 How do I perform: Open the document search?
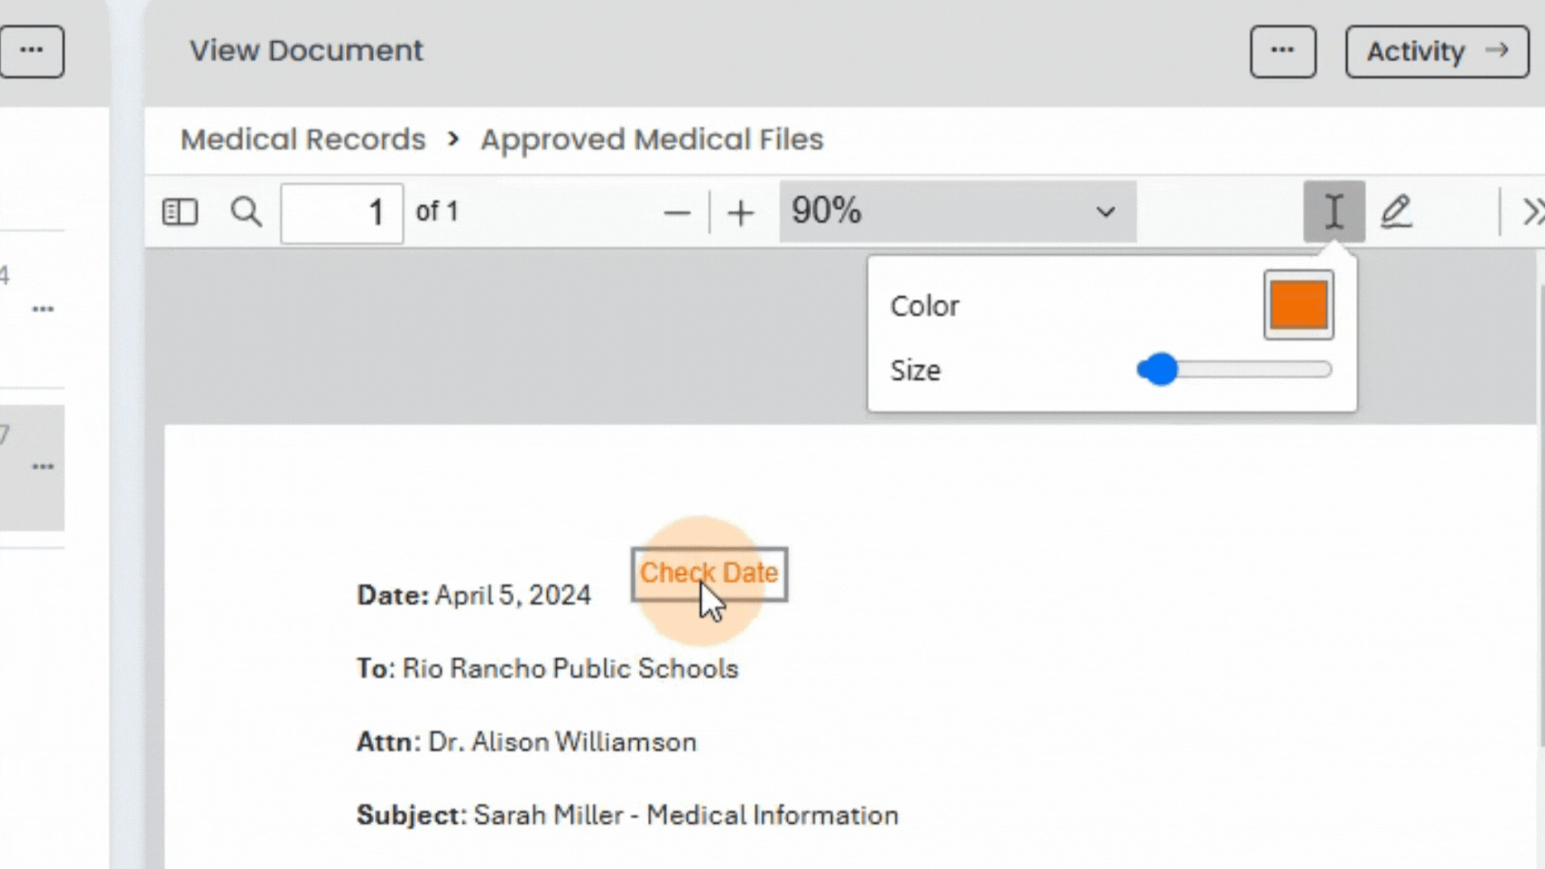click(x=246, y=212)
